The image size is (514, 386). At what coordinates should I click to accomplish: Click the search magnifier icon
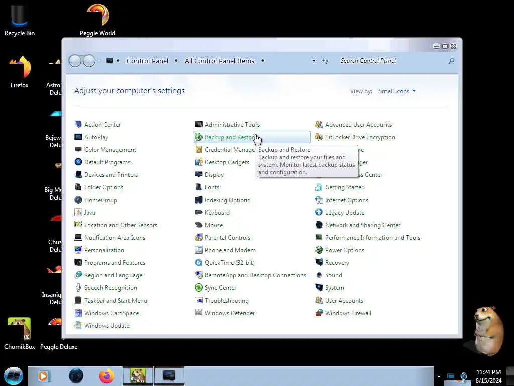pyautogui.click(x=451, y=61)
